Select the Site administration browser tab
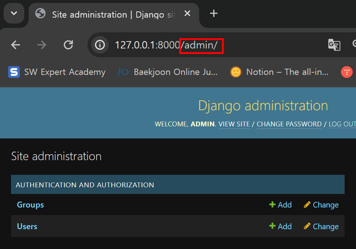 point(114,15)
